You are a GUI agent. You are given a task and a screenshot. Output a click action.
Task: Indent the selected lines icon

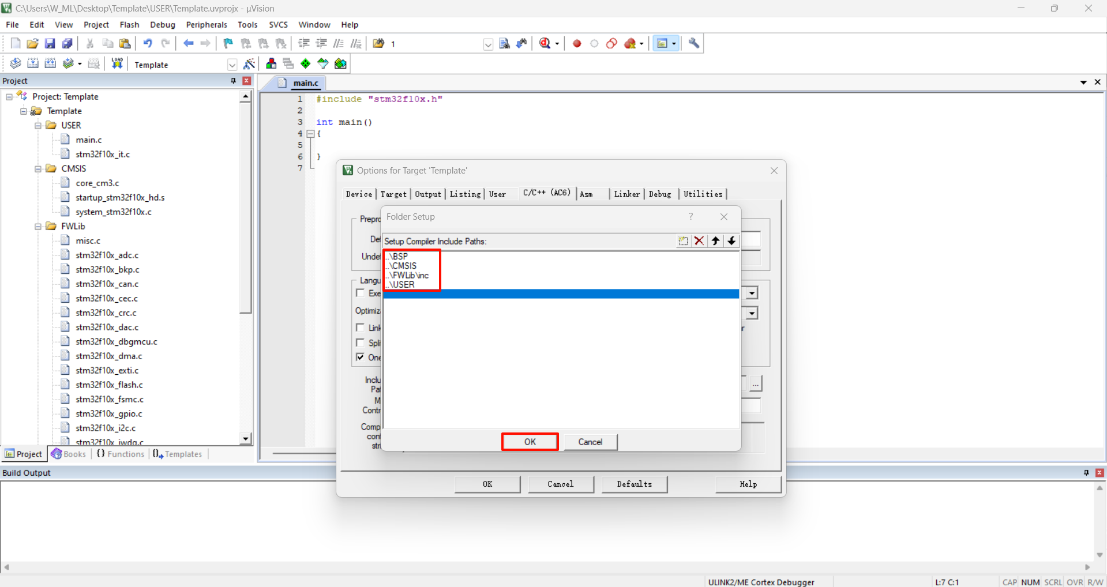click(x=304, y=43)
